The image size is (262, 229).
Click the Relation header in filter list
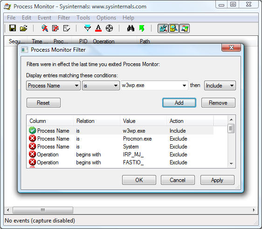pos(97,121)
